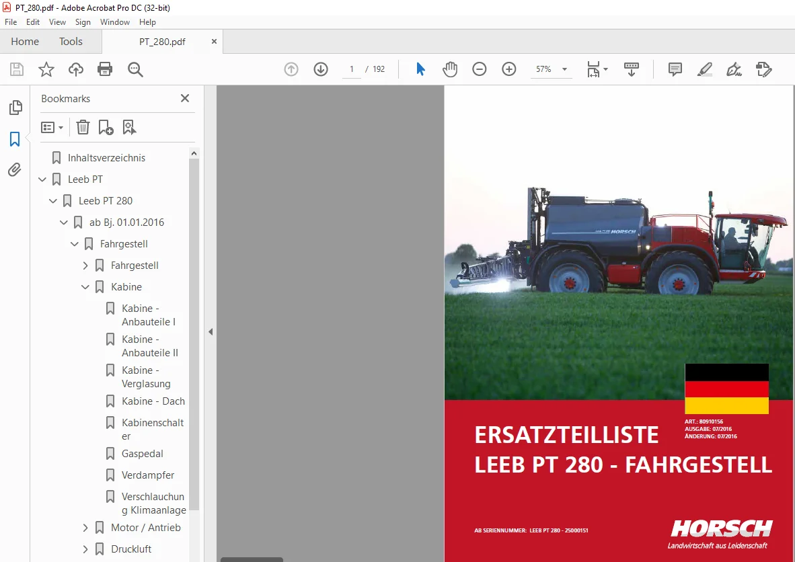Image resolution: width=795 pixels, height=562 pixels.
Task: Open the Page Thumbnails panel icon
Action: click(x=15, y=108)
